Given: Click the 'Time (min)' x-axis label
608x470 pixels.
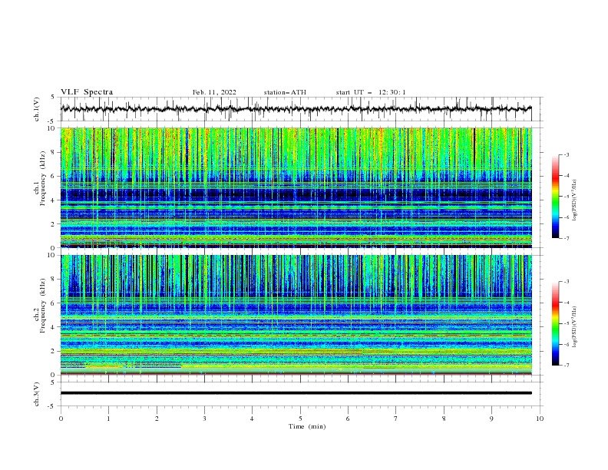Looking at the screenshot, I should point(307,426).
